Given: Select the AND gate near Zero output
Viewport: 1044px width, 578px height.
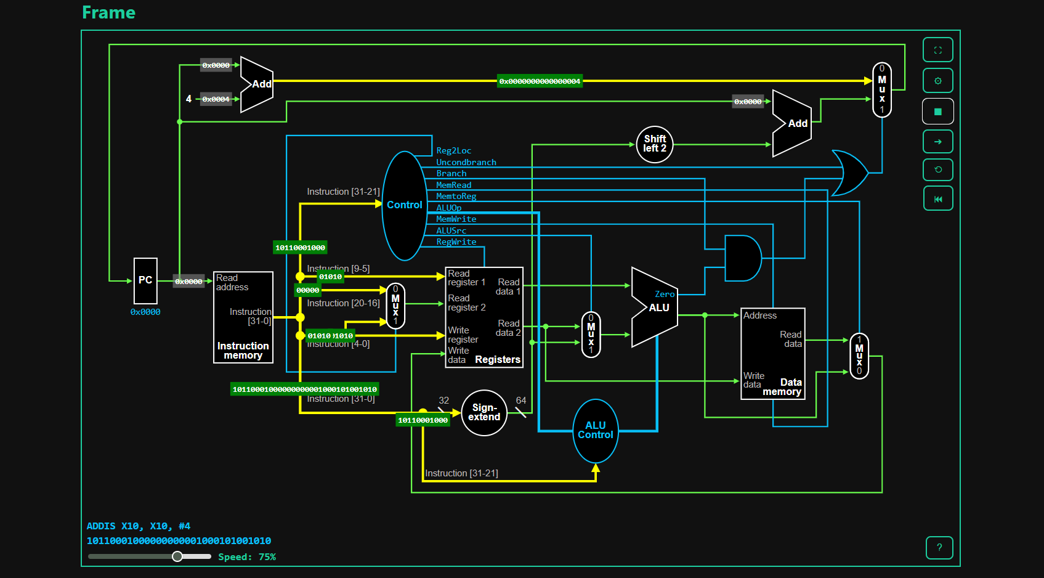Looking at the screenshot, I should point(743,258).
